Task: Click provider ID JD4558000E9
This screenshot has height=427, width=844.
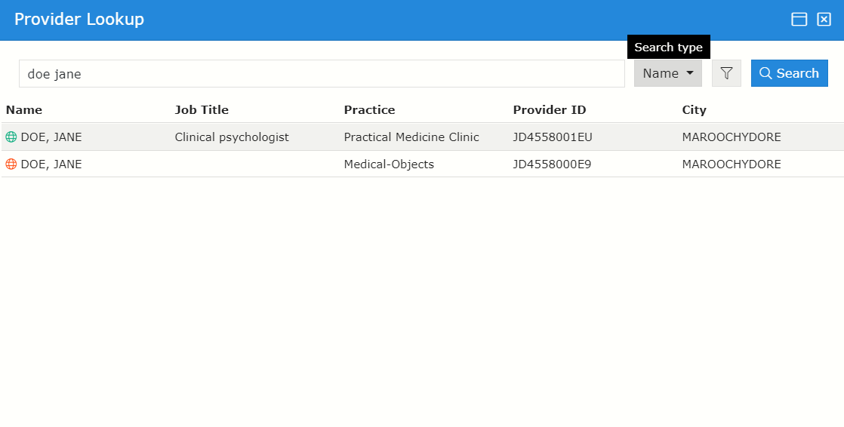Action: point(552,164)
